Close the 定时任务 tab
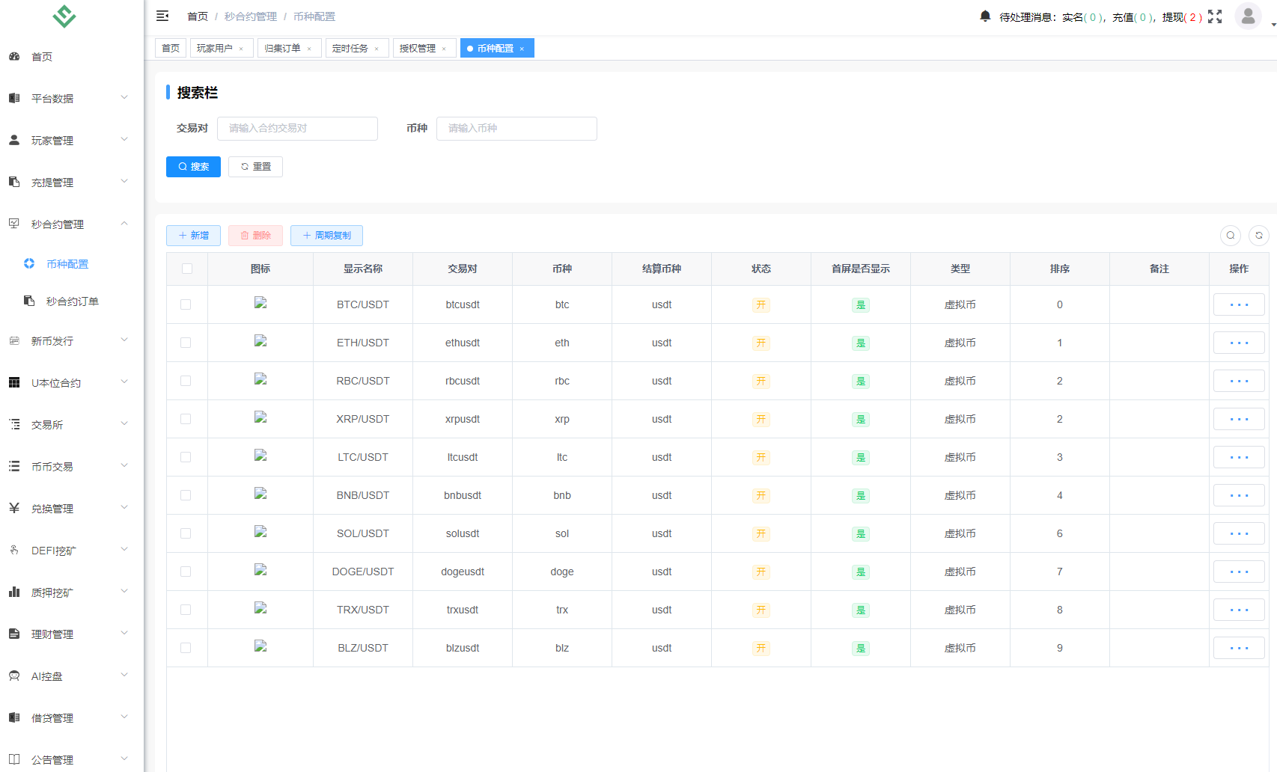The height and width of the screenshot is (772, 1277). [377, 49]
